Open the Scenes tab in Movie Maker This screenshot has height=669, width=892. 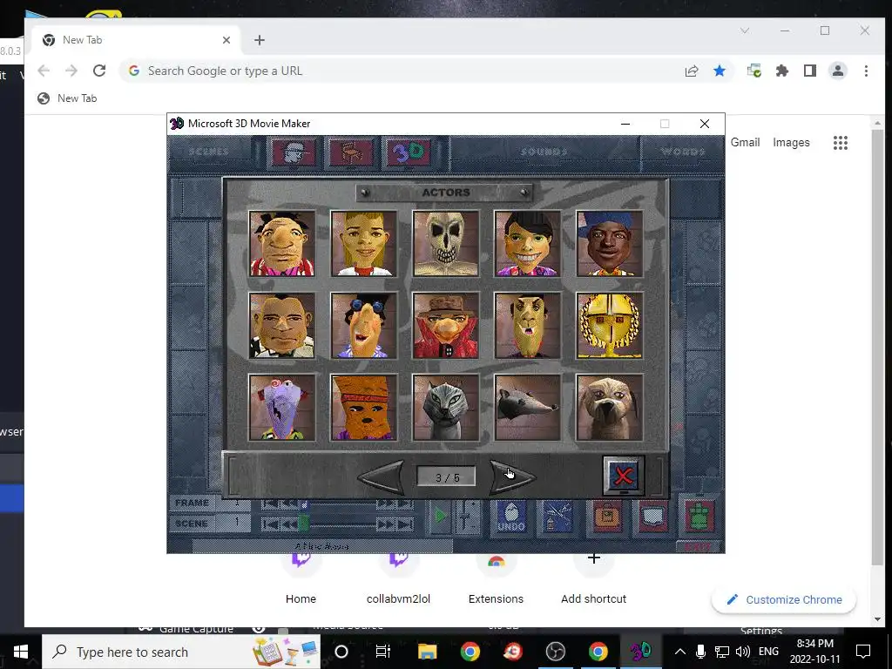click(x=209, y=152)
